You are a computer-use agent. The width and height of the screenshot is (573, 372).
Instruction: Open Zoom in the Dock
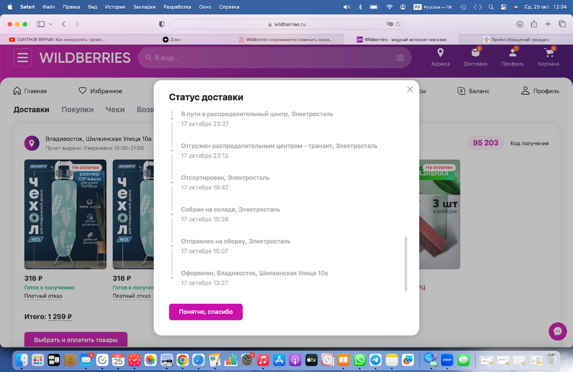click(447, 360)
